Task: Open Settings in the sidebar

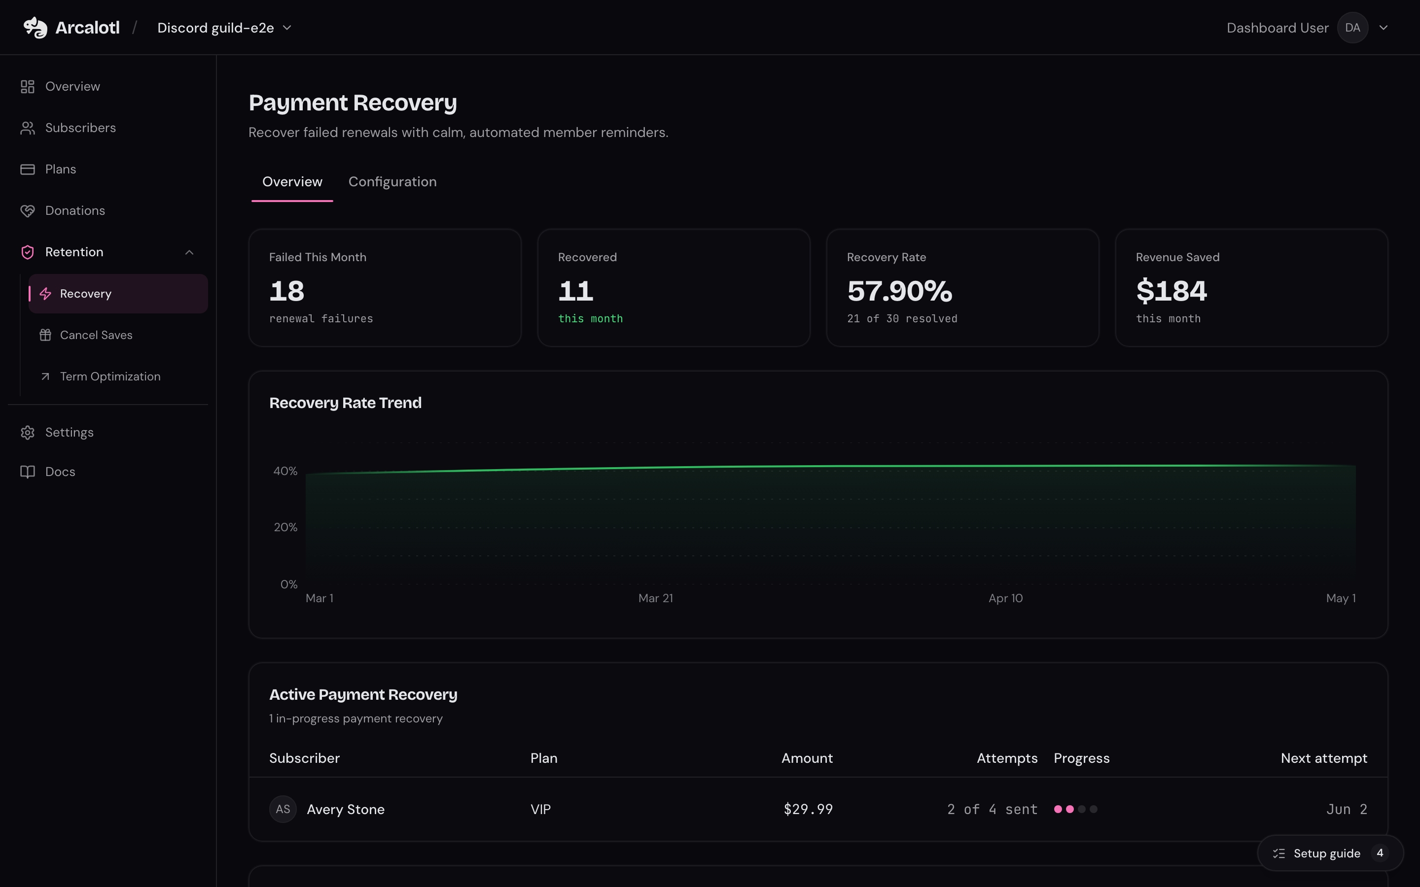Action: point(108,432)
